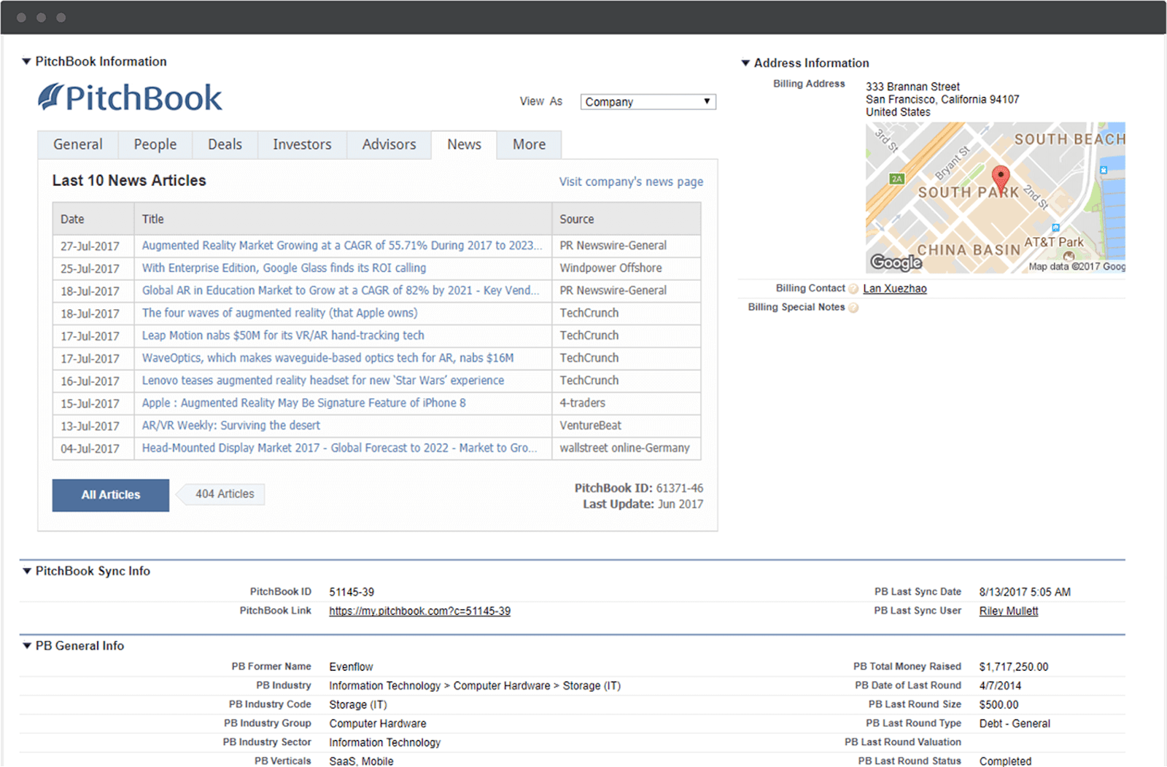Click PB Last Round Size value $500.00
The width and height of the screenshot is (1167, 767).
999,705
